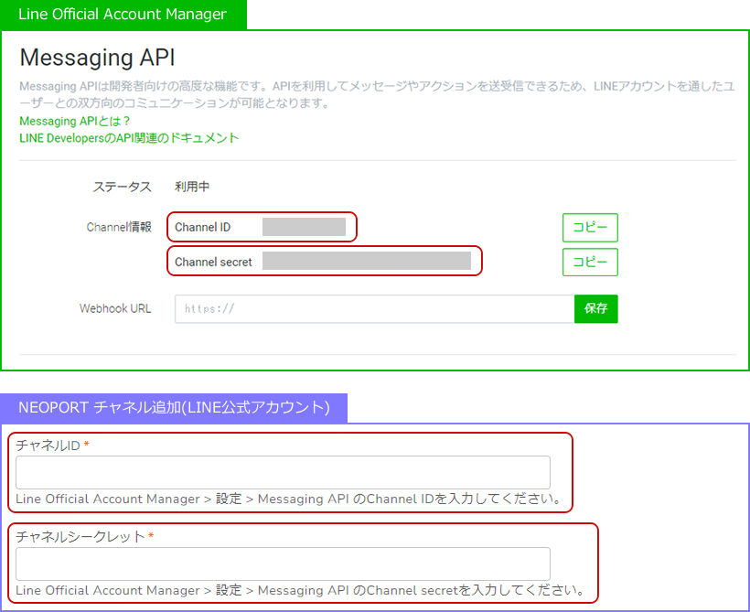Click the Messaging API heading
This screenshot has width=750, height=612.
(97, 58)
